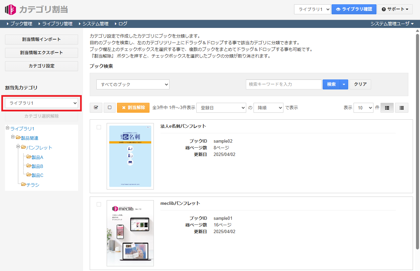Check the box for 法人e名刺パンフレット
Image resolution: width=420 pixels, height=271 pixels.
(99, 127)
